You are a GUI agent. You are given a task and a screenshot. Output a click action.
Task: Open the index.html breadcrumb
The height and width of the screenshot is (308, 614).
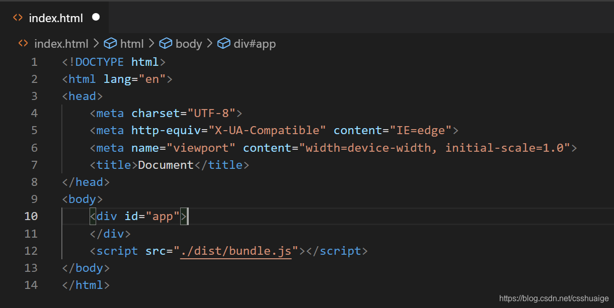[61, 44]
